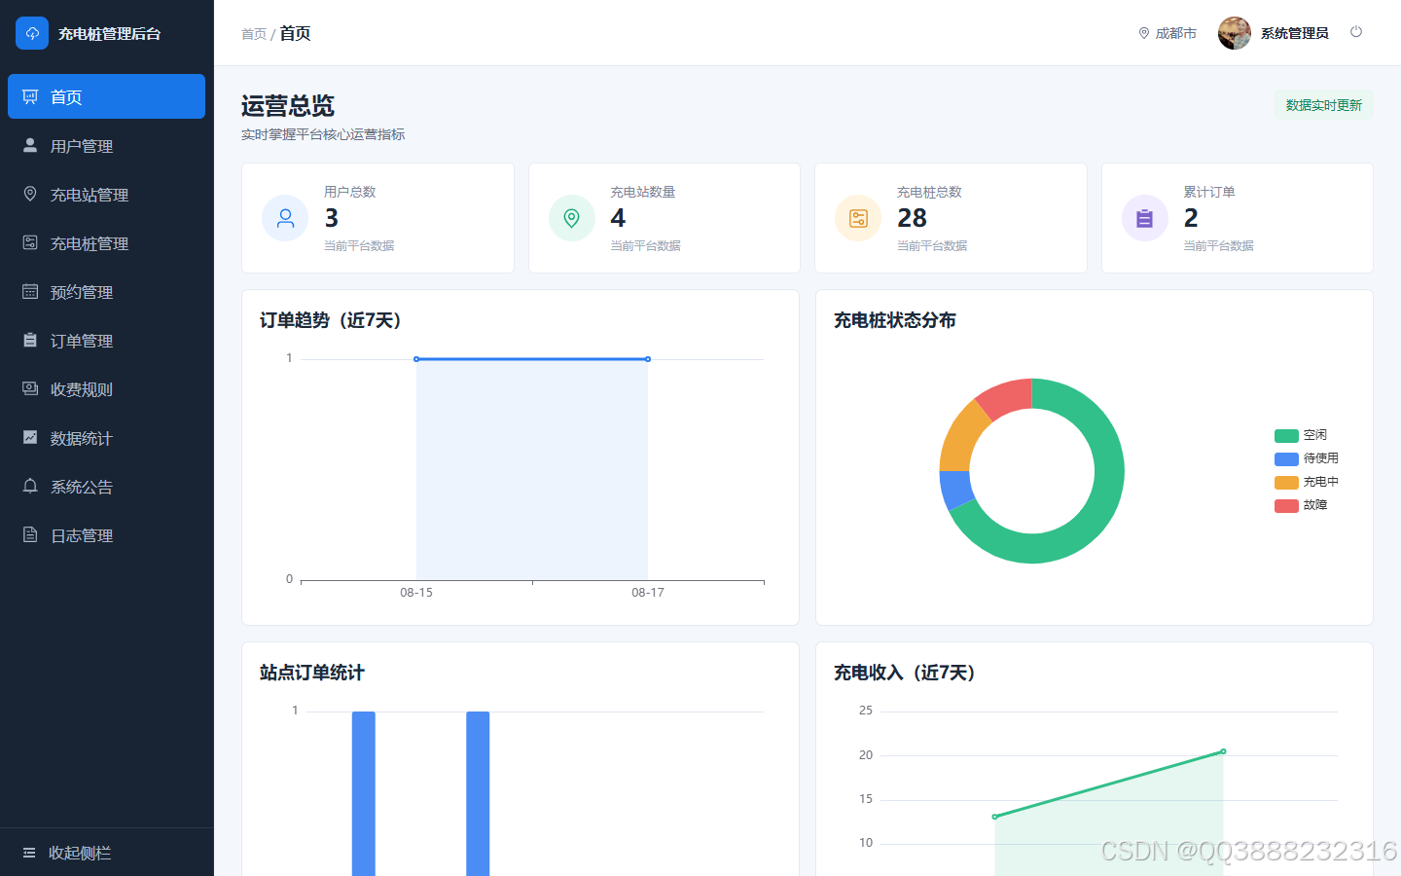Click the 用户管理 person icon
Viewport: 1401px width, 876px height.
[x=30, y=145]
